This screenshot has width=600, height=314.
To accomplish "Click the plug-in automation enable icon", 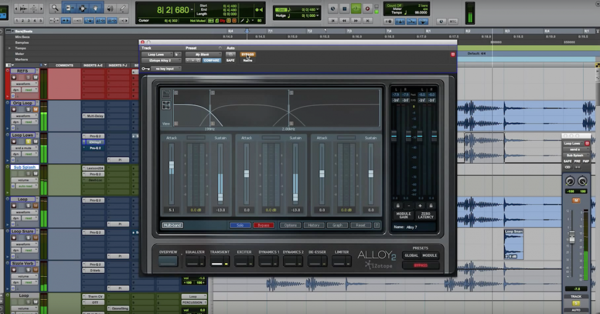I will (x=230, y=54).
